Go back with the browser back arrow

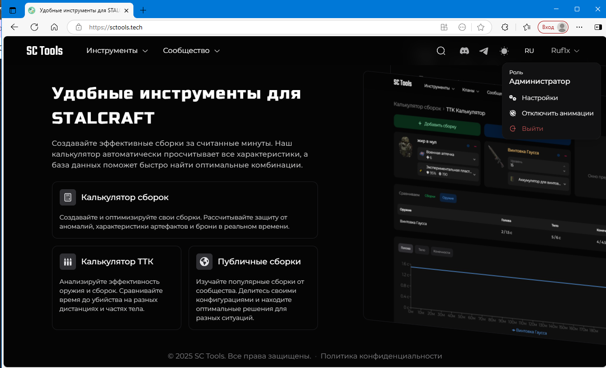point(14,27)
